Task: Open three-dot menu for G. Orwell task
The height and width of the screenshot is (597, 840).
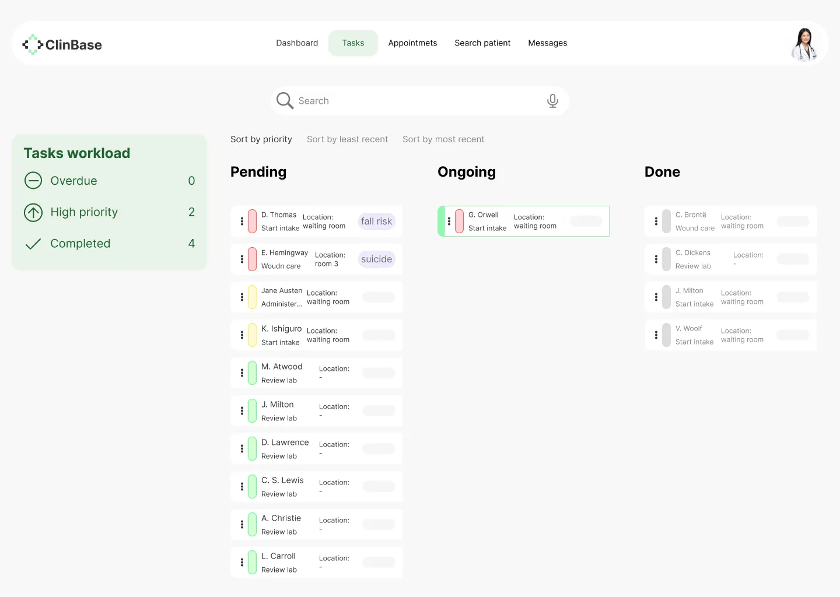Action: (449, 222)
